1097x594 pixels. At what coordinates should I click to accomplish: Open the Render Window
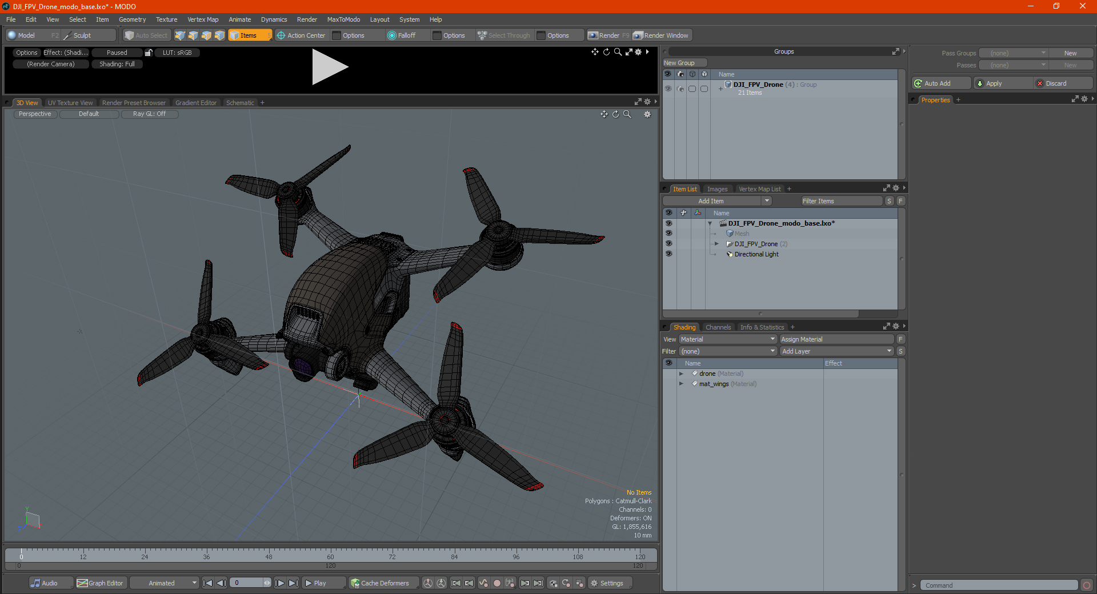point(662,35)
